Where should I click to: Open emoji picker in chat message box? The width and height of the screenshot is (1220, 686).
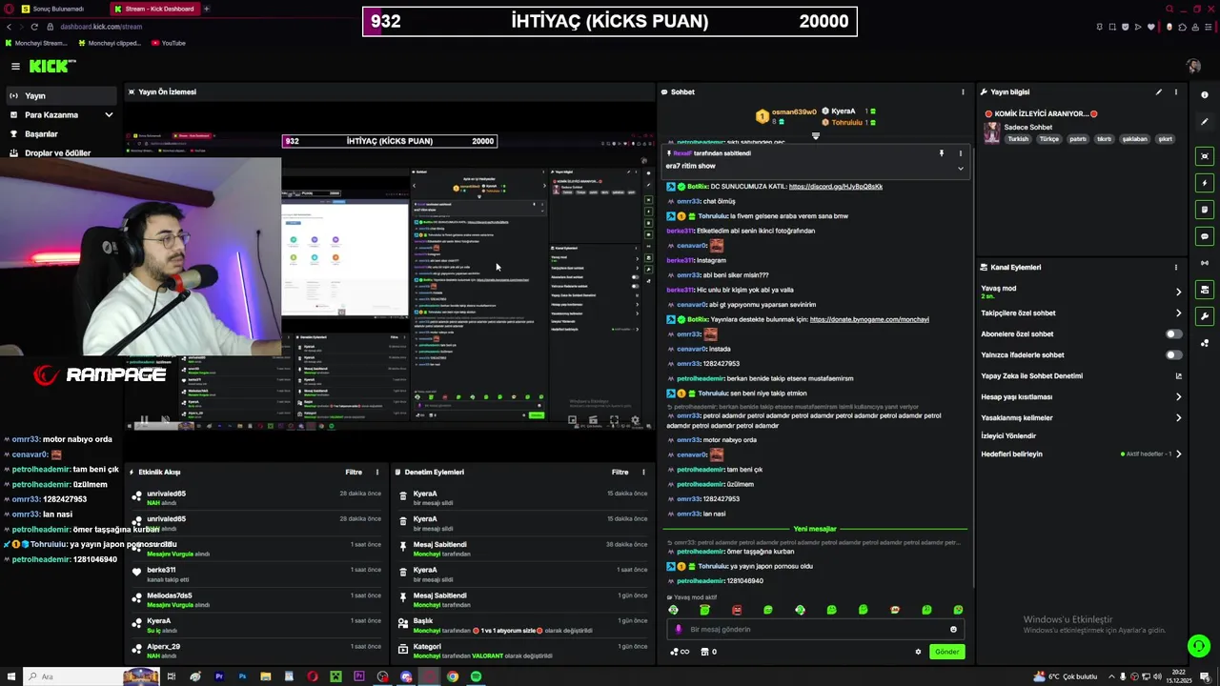pyautogui.click(x=953, y=630)
